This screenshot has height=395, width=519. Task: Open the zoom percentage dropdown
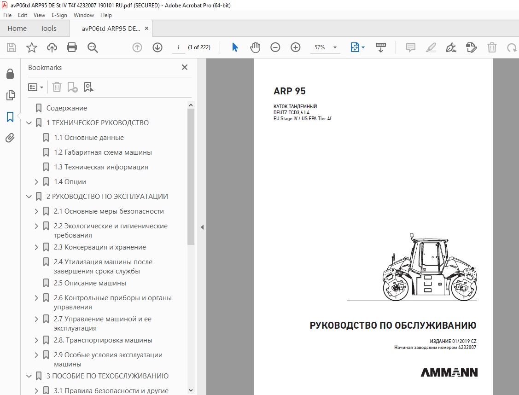tap(335, 47)
